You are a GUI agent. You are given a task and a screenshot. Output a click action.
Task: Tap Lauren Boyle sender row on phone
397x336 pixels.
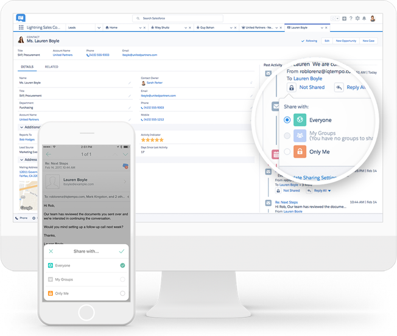[x=86, y=181]
